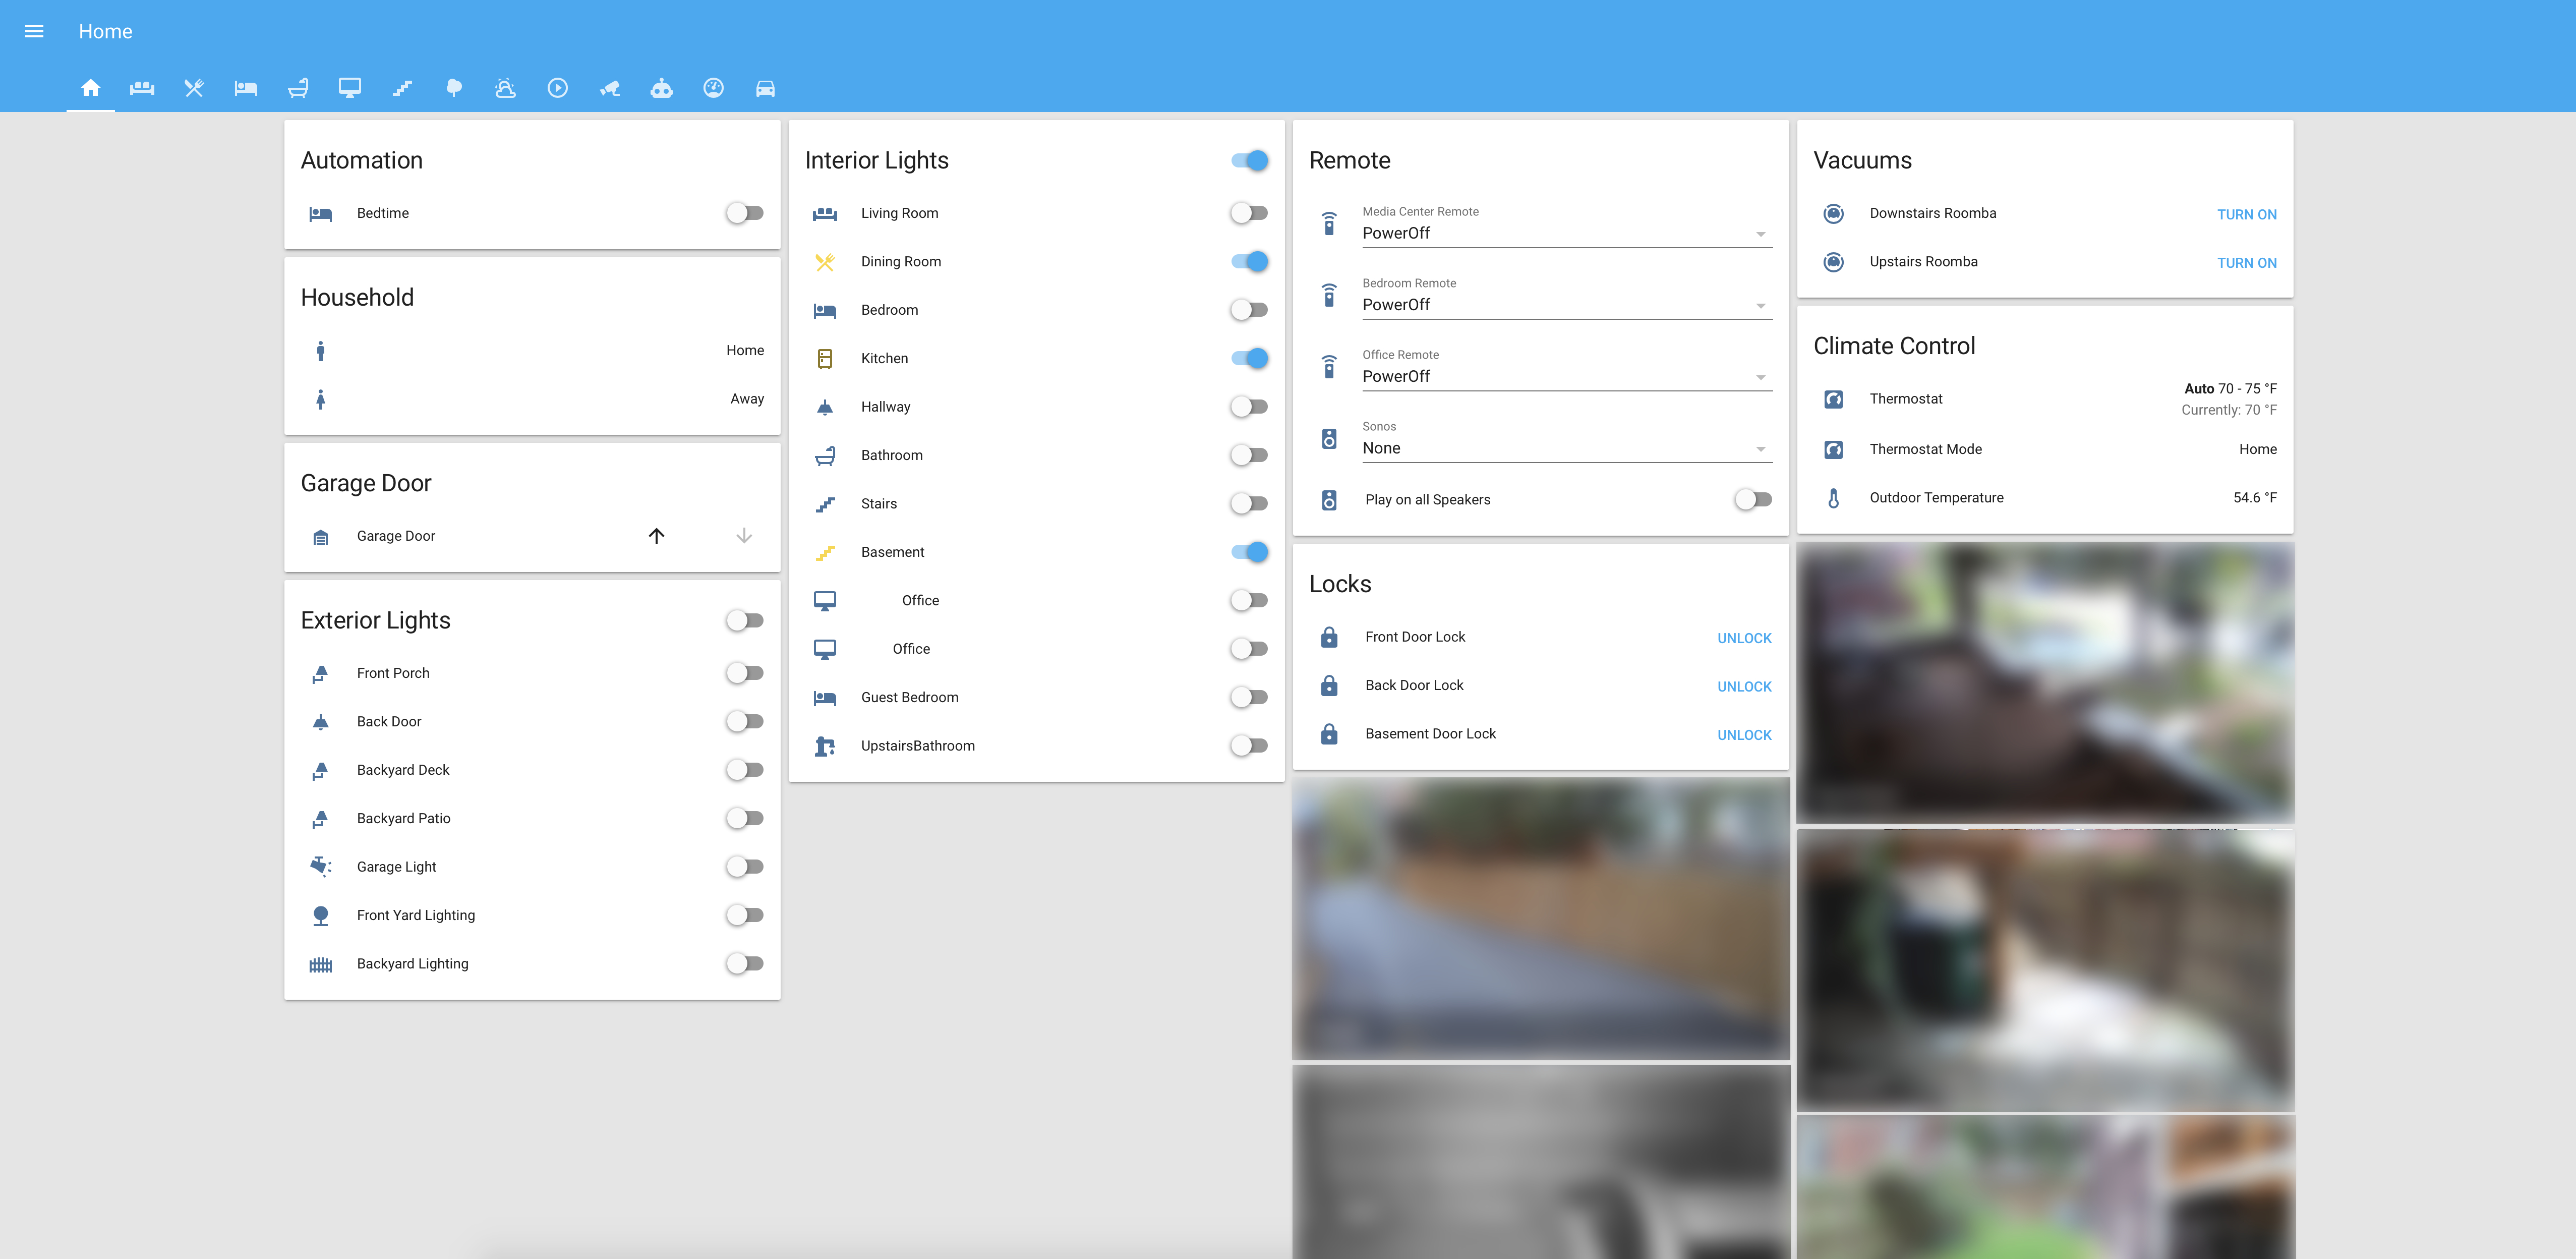Open the Office Remote activity dropdown
Viewport: 2576px width, 1259px height.
point(1566,376)
